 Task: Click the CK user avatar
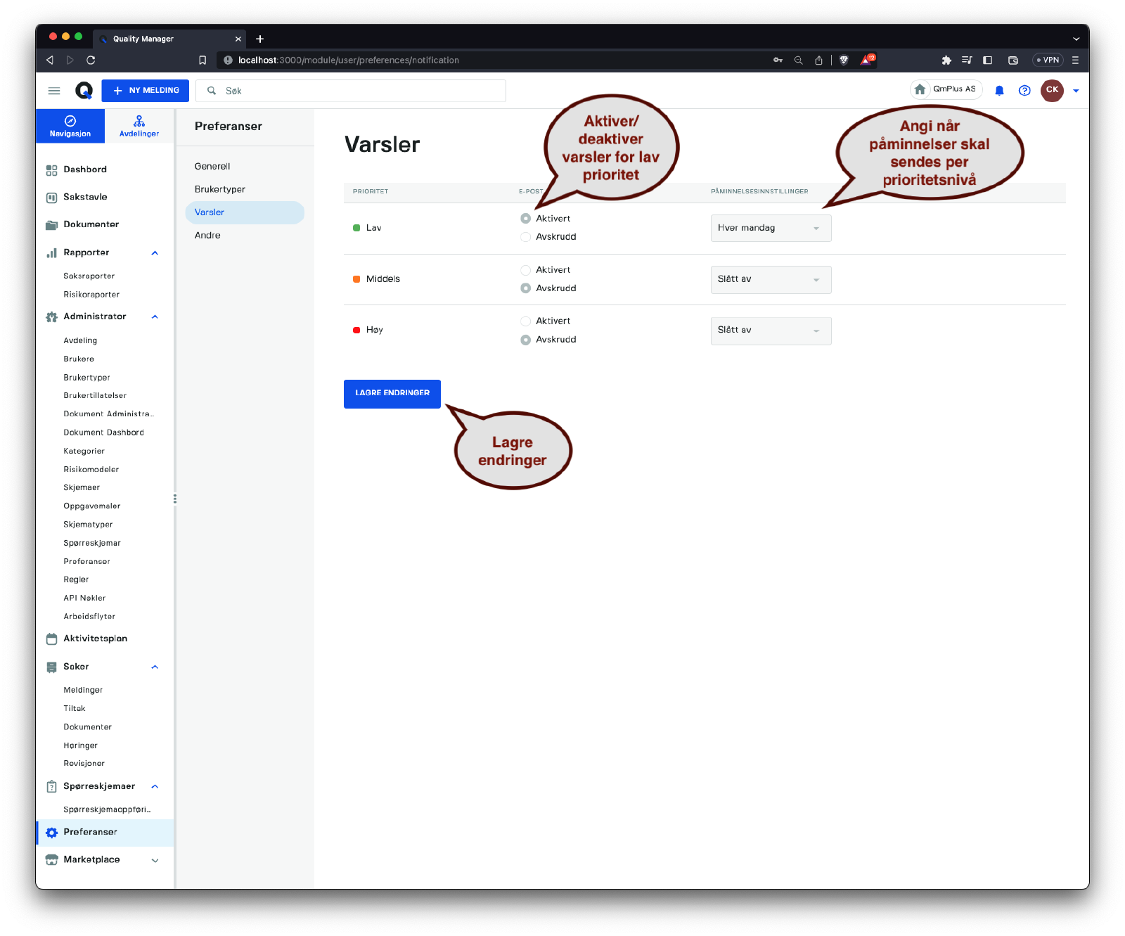click(1052, 90)
